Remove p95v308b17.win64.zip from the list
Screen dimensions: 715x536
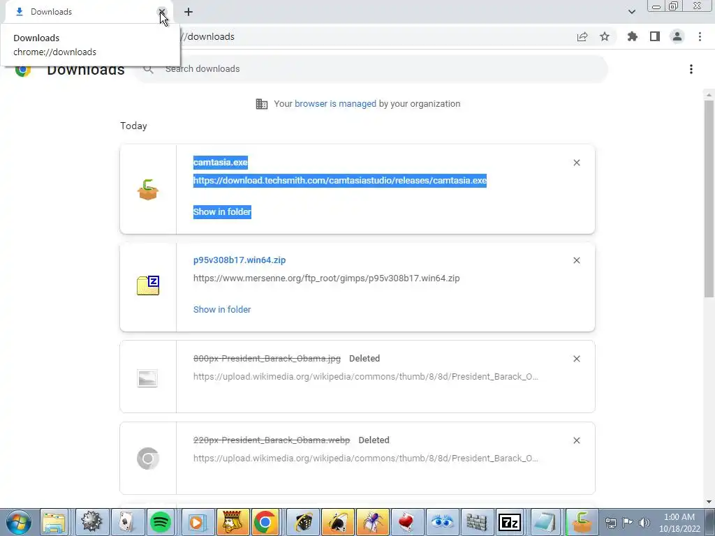pos(576,260)
